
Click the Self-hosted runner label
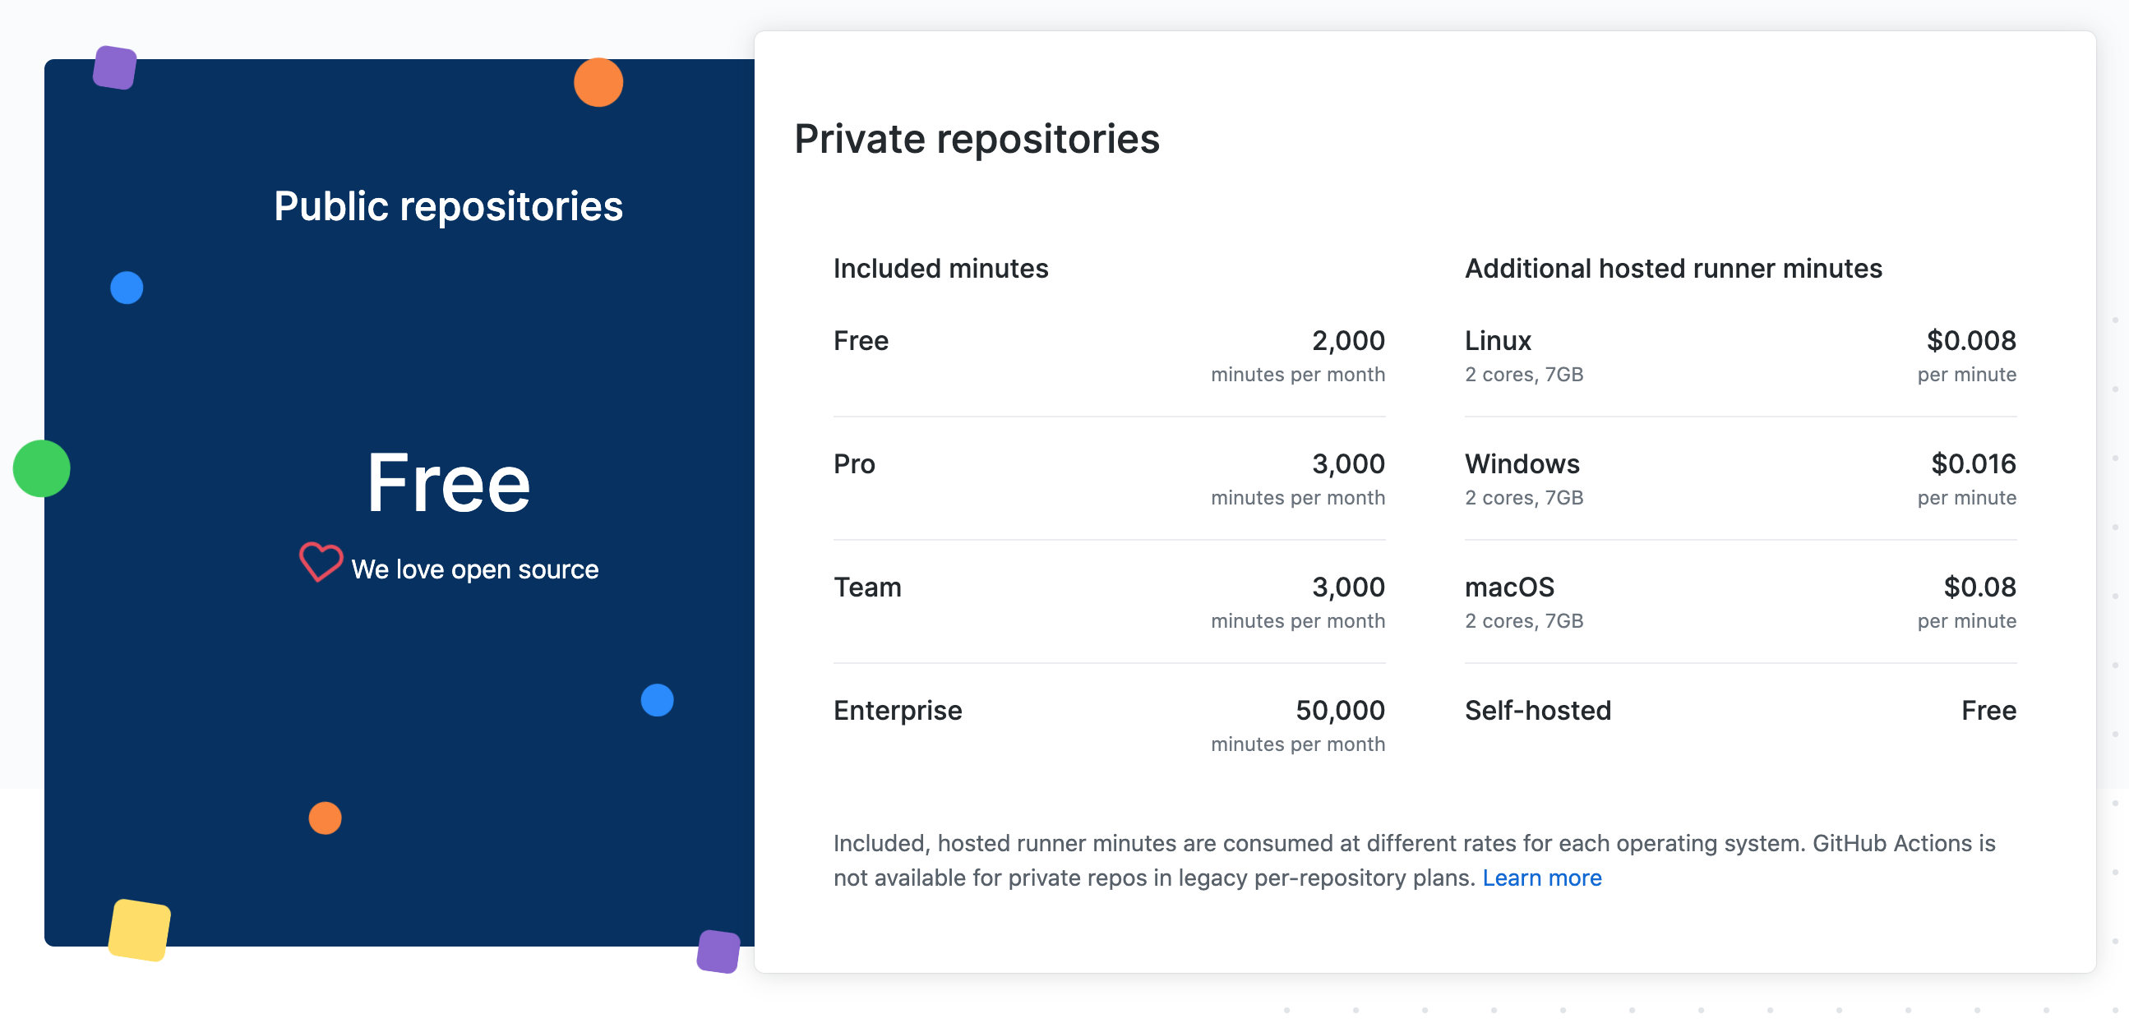tap(1537, 710)
